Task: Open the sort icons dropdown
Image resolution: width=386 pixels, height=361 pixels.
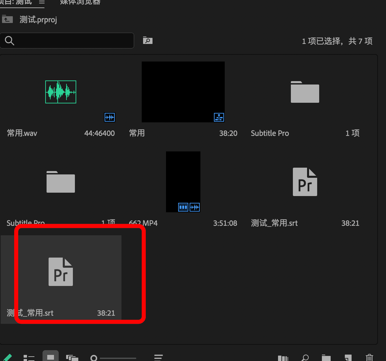Action: pos(158,358)
